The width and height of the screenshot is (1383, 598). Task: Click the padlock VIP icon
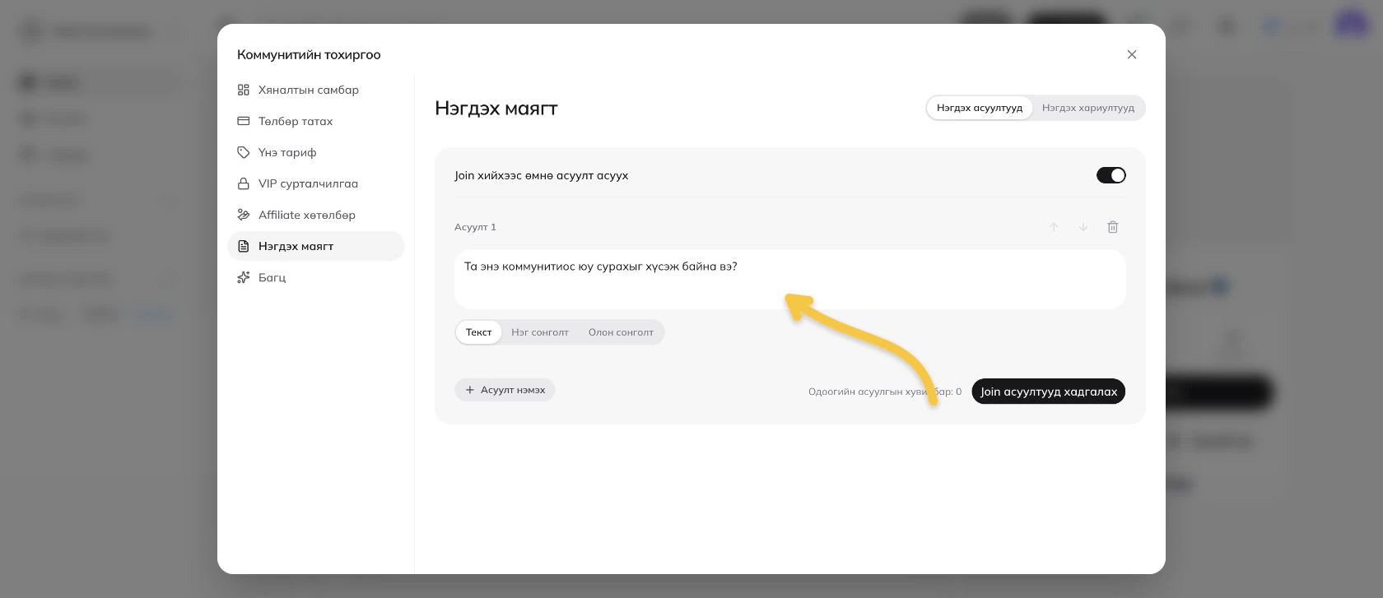coord(244,183)
